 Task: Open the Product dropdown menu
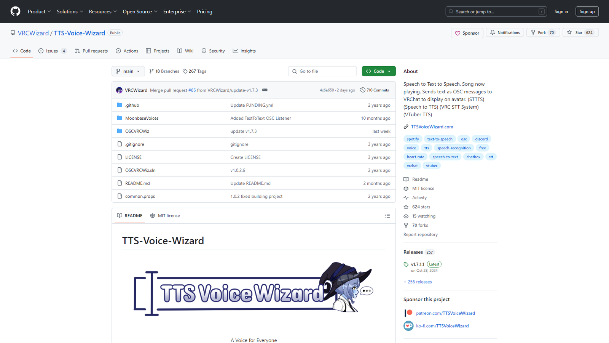point(39,12)
